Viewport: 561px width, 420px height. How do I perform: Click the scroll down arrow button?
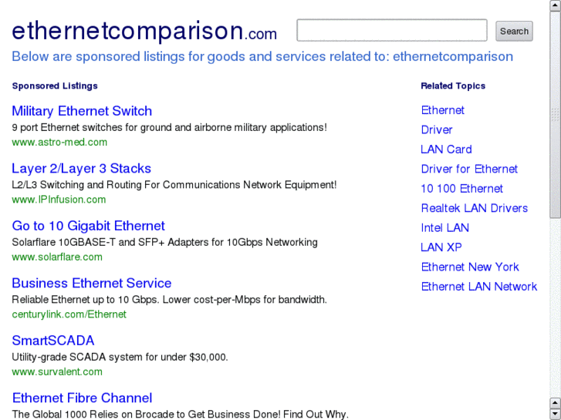[x=555, y=414]
